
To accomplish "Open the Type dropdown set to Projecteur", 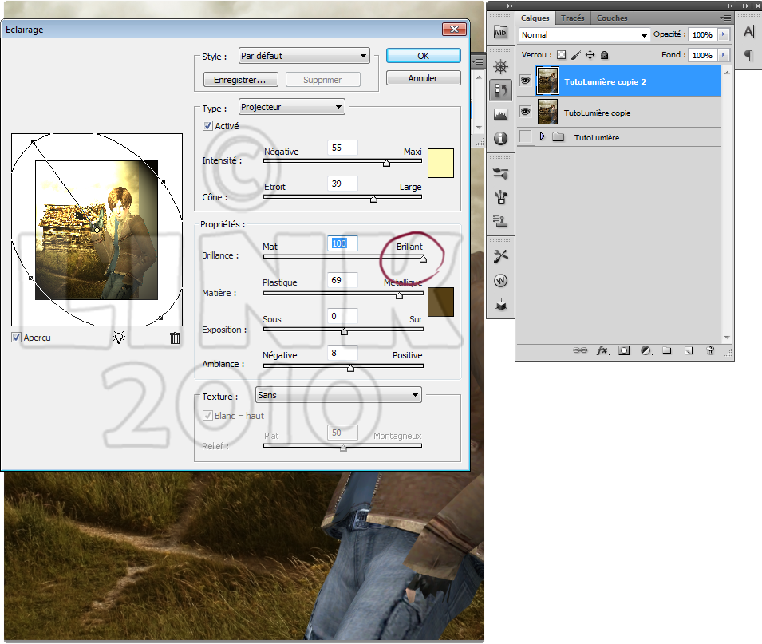I will 291,107.
